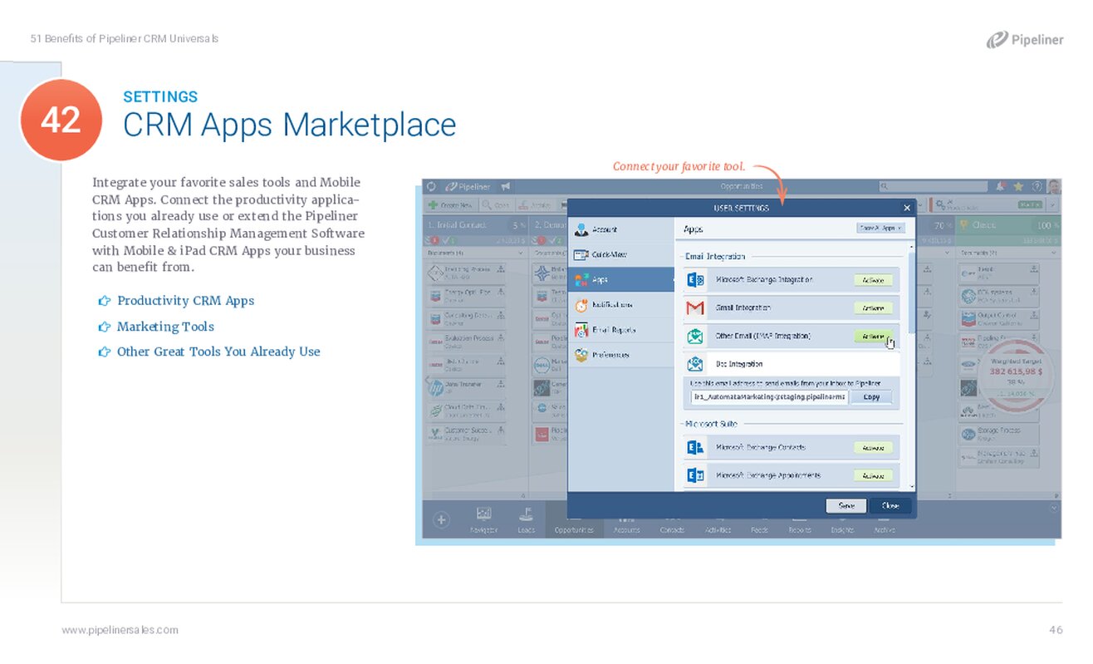Click the Microsoft Exchange Integration icon

pos(695,281)
